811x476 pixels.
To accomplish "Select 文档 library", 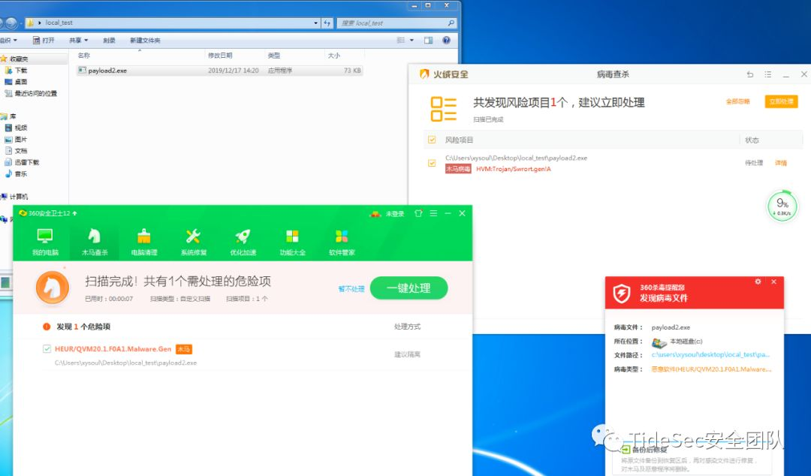I will click(17, 151).
